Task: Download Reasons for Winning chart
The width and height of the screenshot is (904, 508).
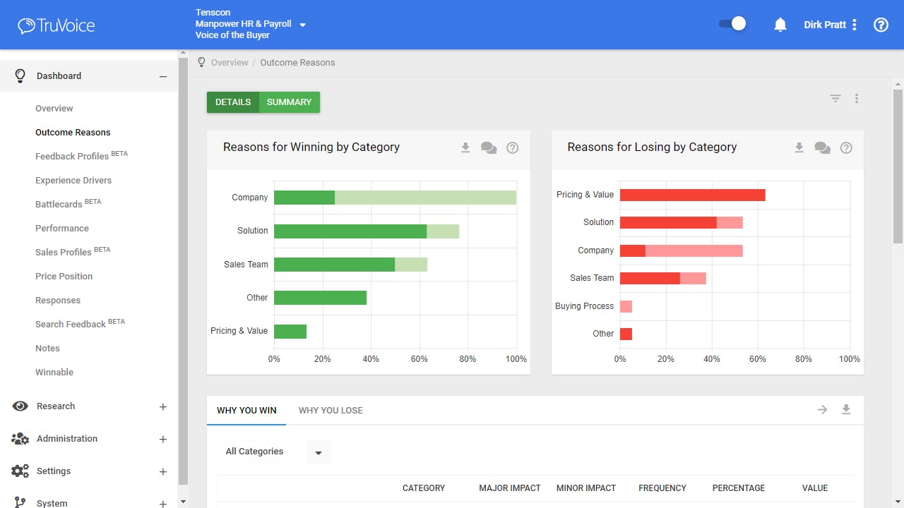Action: (x=465, y=147)
